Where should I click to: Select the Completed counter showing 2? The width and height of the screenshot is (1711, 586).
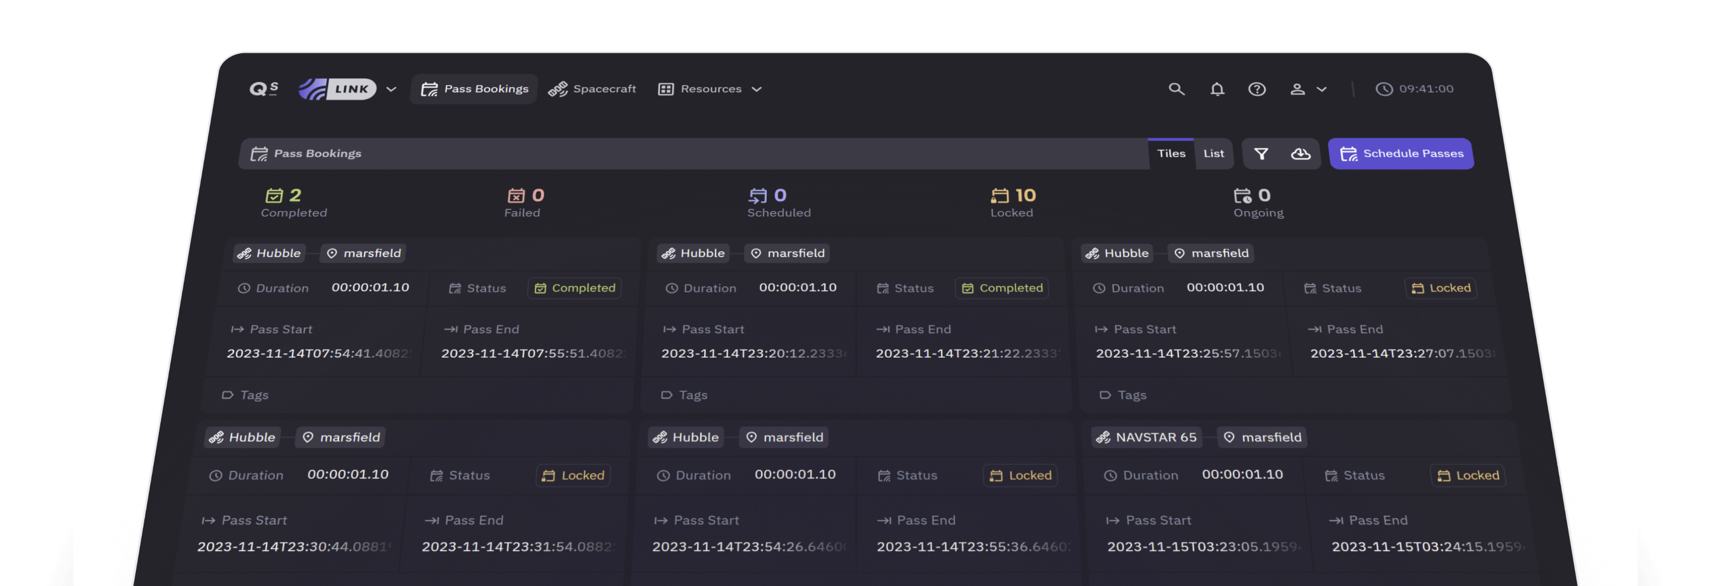[x=294, y=203]
